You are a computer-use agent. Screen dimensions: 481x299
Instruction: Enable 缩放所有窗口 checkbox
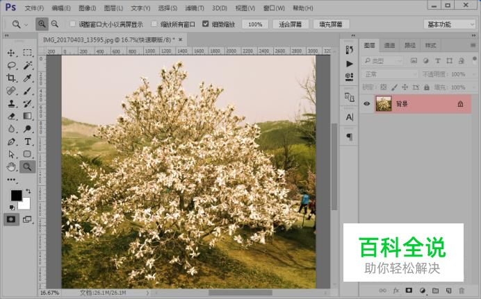(154, 24)
